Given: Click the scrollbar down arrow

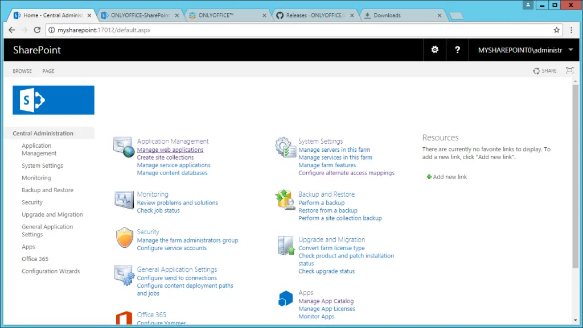Looking at the screenshot, I should click(x=575, y=320).
